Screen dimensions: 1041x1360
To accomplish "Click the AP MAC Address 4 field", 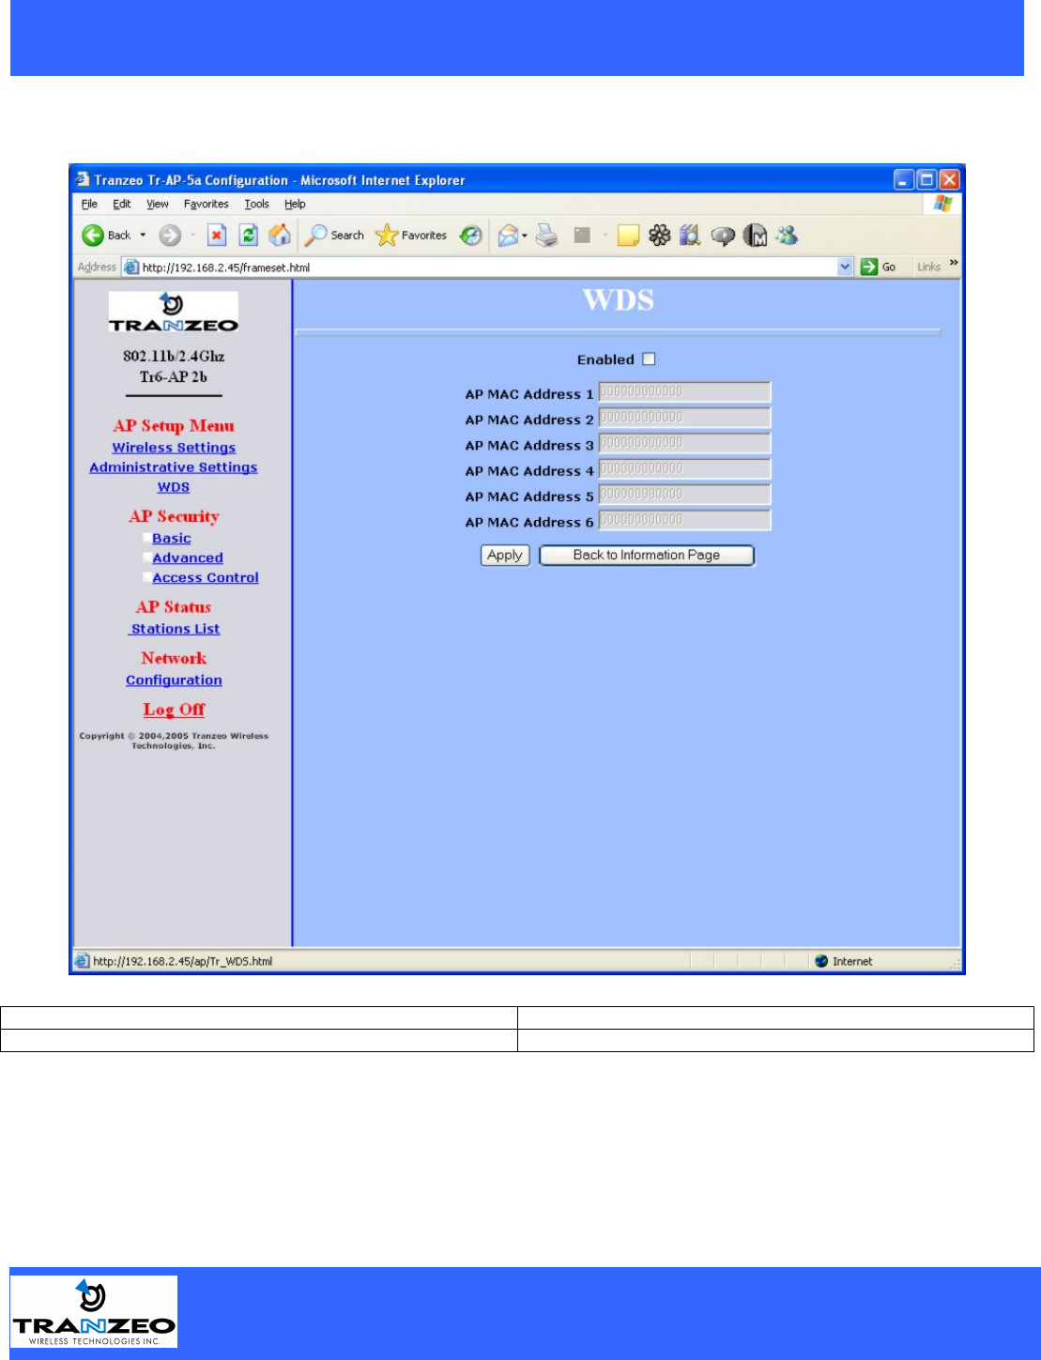I will (684, 469).
